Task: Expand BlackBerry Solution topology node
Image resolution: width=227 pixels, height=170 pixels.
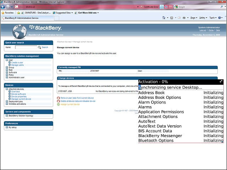Action: (x=7, y=116)
